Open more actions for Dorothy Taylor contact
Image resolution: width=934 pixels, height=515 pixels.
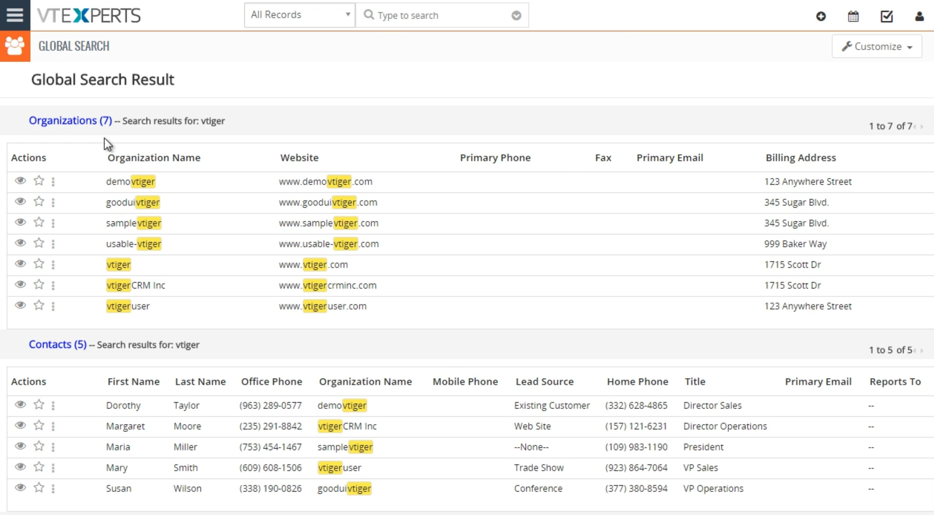pos(53,406)
